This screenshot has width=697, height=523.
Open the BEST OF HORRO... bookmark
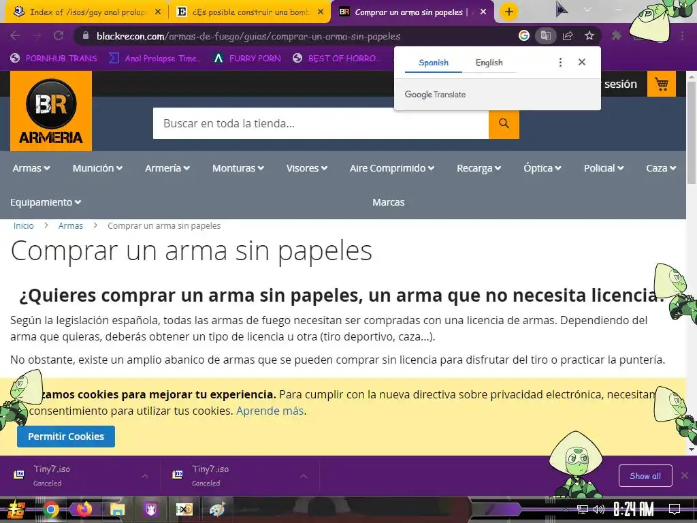[337, 59]
